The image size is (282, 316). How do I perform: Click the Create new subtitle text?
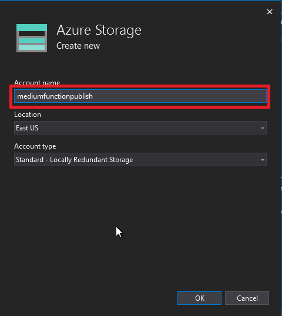click(x=78, y=46)
